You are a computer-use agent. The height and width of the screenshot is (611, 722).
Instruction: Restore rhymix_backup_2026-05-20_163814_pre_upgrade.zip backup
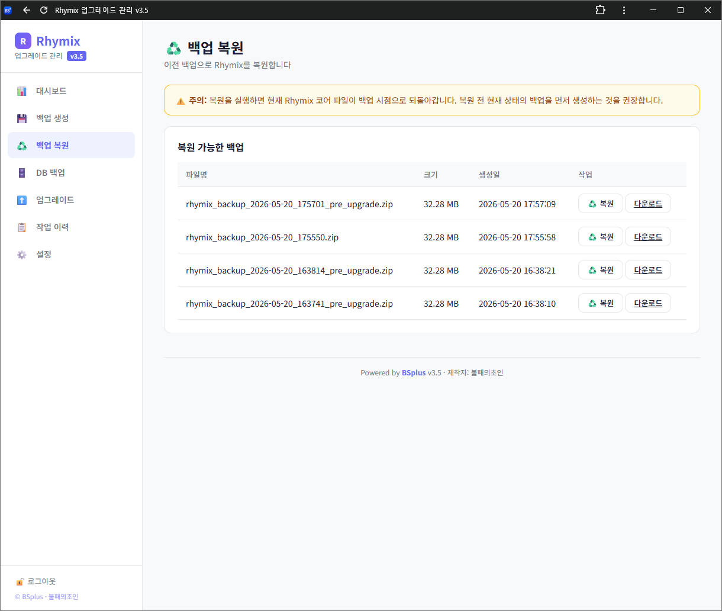click(x=600, y=270)
